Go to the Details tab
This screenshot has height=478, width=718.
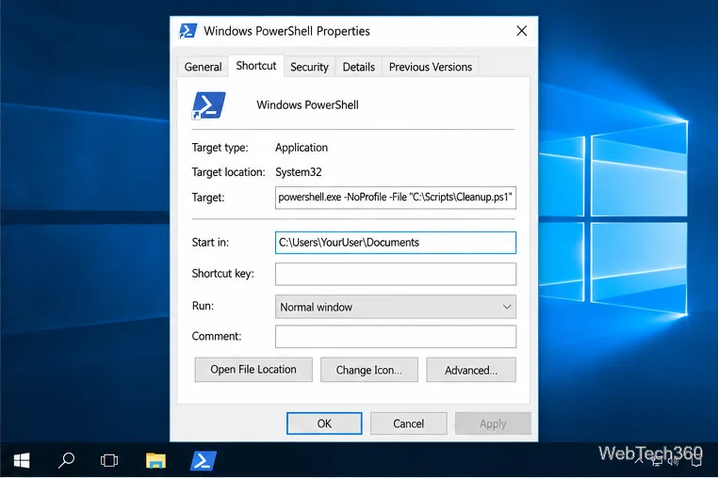359,67
